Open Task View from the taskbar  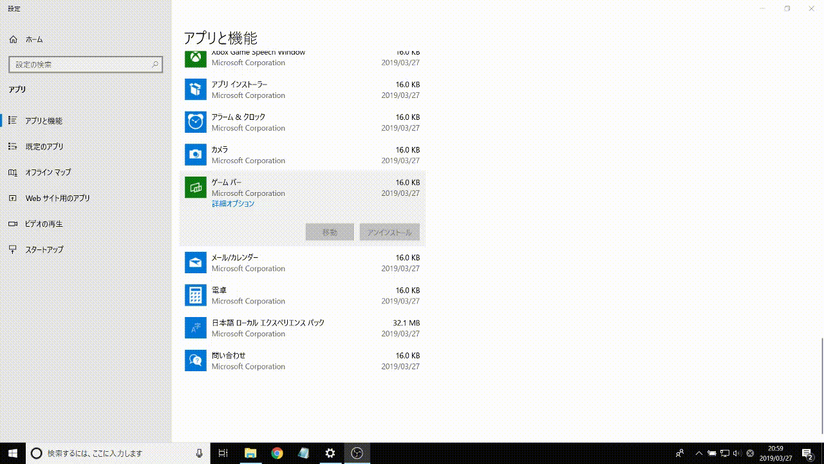[223, 453]
